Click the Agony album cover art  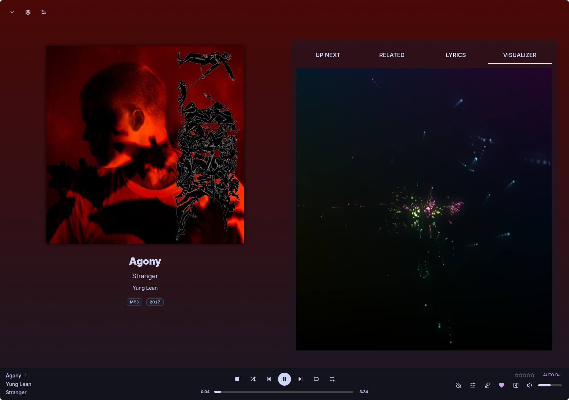click(145, 145)
